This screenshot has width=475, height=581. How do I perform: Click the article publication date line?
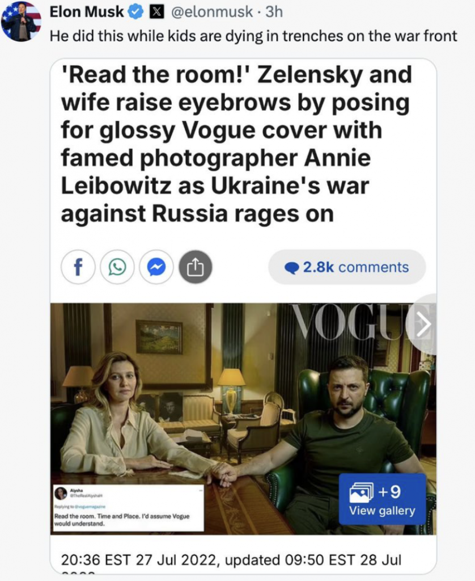coord(231,559)
